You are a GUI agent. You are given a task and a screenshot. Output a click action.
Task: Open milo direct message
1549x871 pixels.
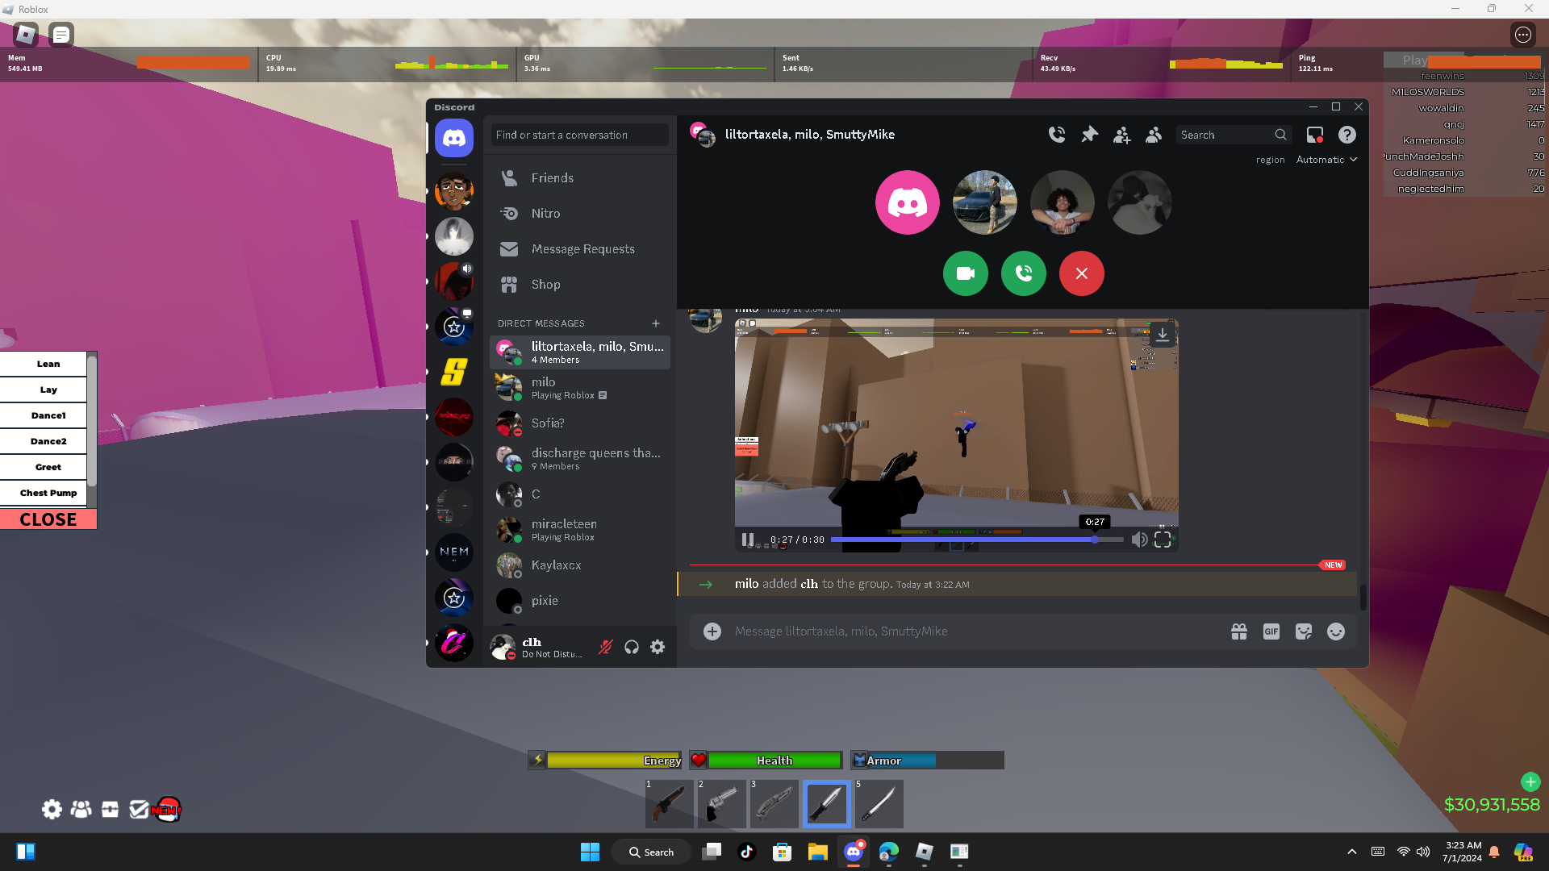(x=580, y=388)
